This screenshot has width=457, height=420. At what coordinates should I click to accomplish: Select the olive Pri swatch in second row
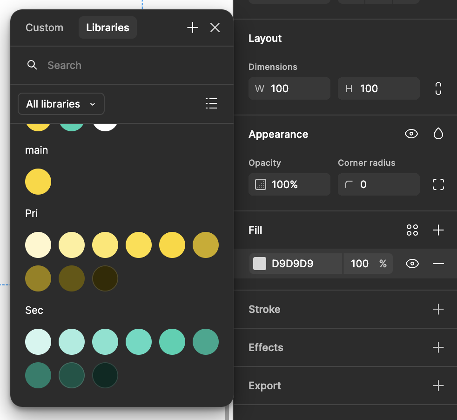coord(38,278)
